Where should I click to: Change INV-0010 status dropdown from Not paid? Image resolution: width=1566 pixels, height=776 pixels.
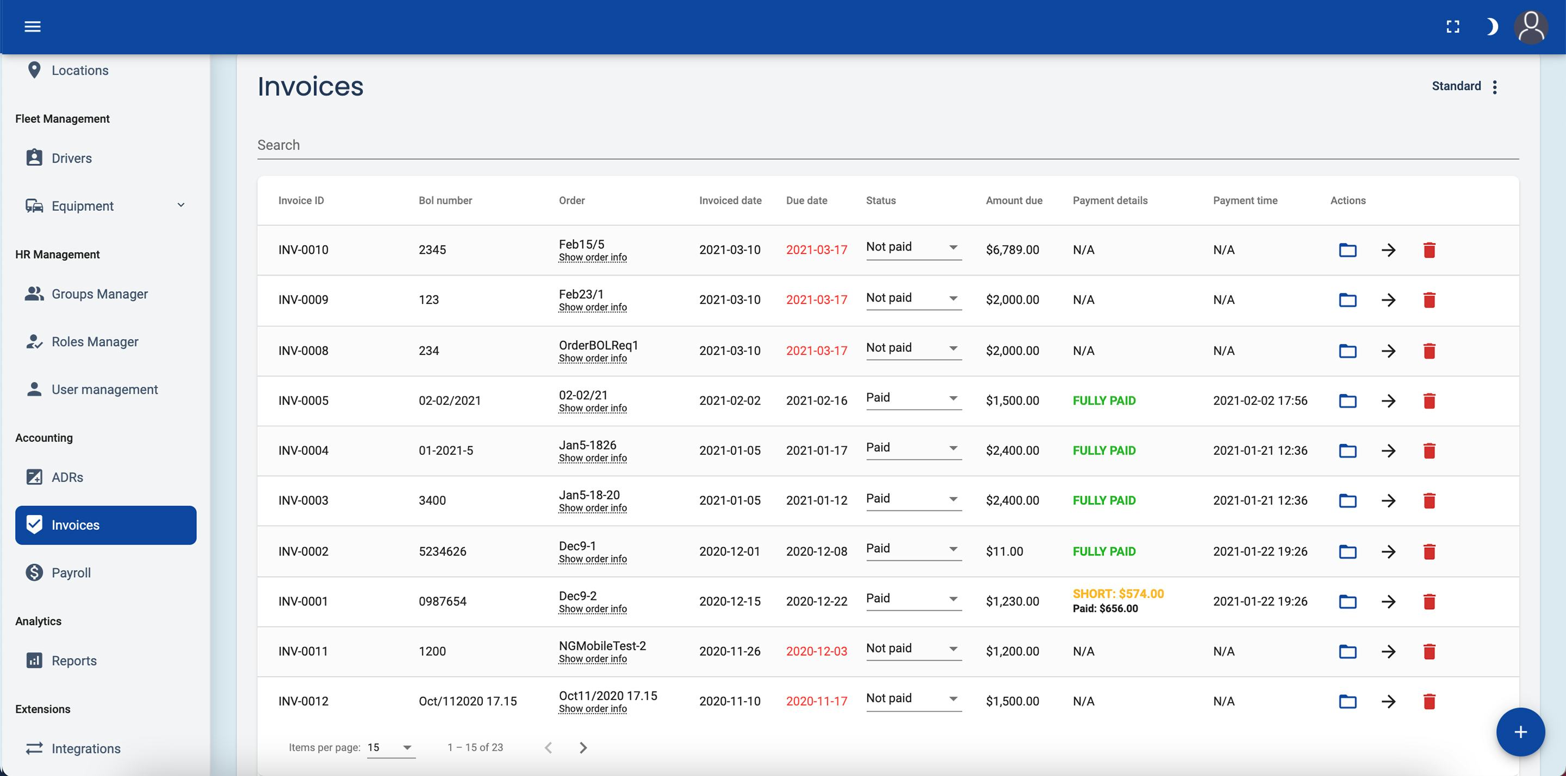tap(912, 247)
